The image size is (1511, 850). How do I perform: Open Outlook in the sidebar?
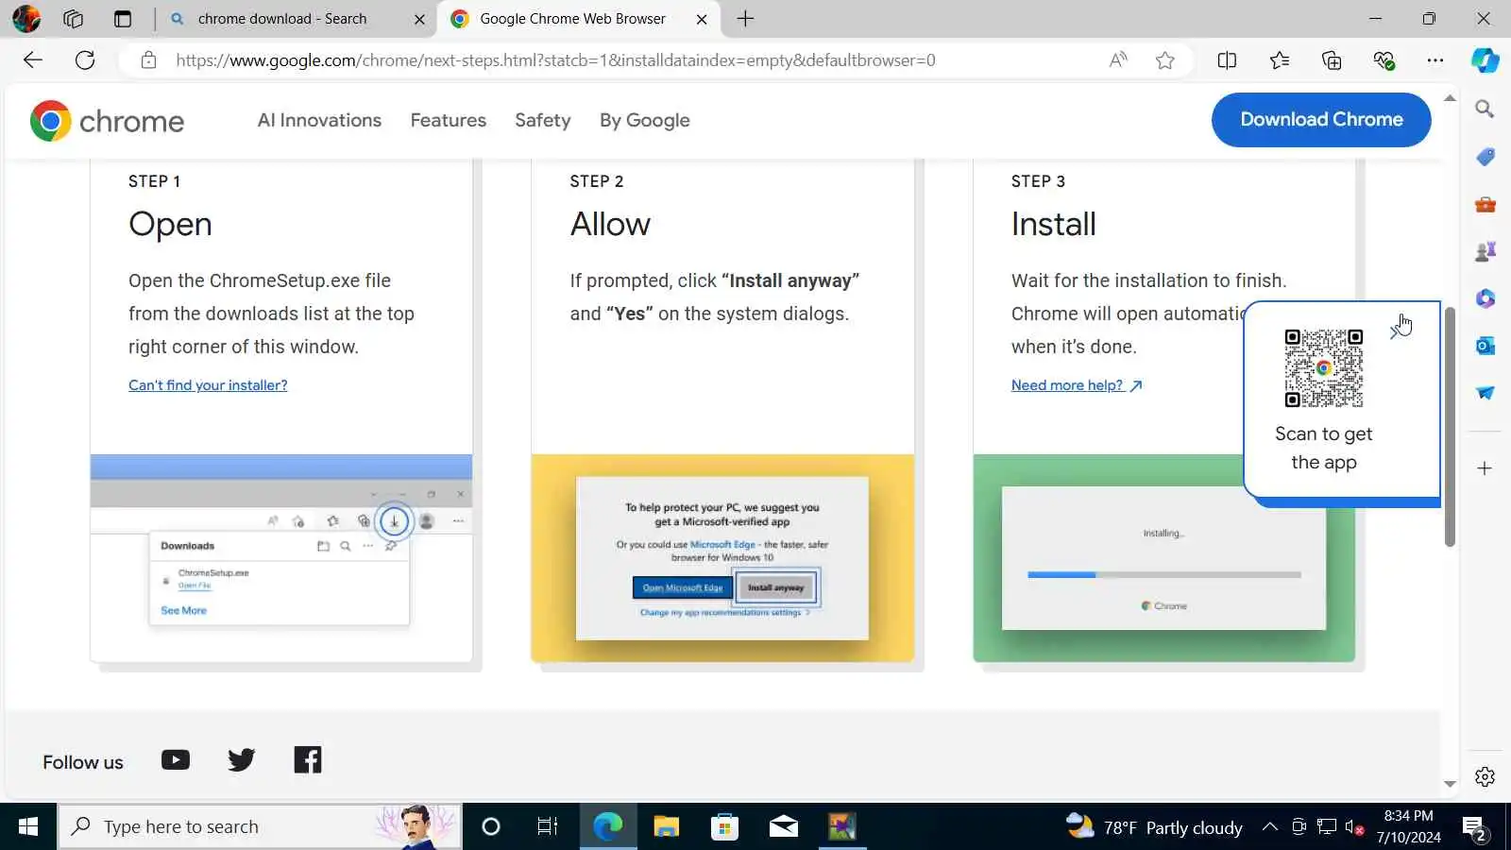pos(1485,346)
